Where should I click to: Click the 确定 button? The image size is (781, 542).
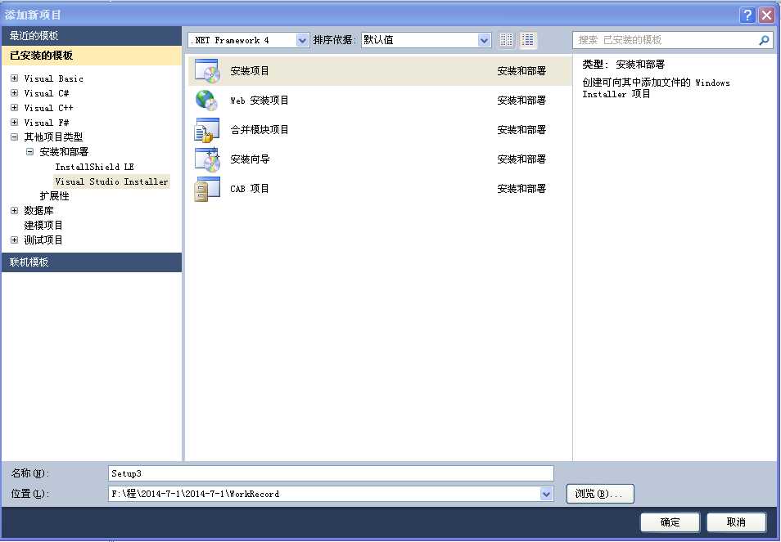coord(670,522)
